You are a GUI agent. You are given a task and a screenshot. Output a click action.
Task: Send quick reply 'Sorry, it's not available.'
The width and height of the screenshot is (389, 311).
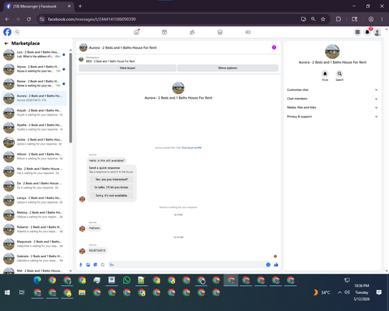click(x=111, y=195)
